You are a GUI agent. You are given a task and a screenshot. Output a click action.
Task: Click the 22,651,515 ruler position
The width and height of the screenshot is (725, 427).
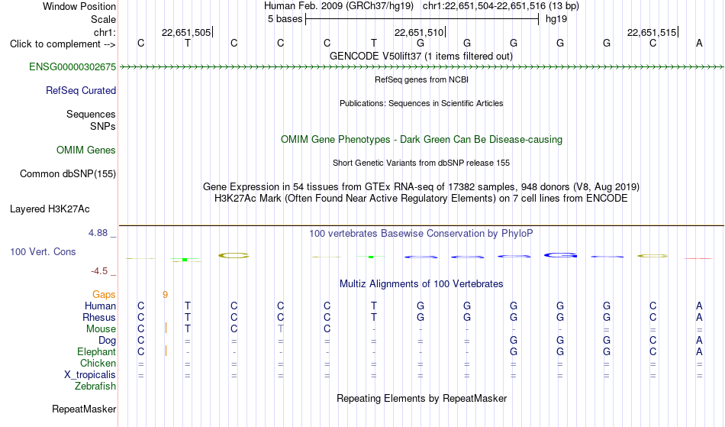(x=652, y=32)
